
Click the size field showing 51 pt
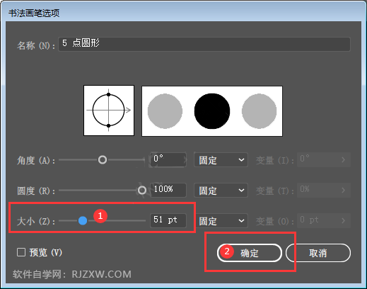(168, 220)
